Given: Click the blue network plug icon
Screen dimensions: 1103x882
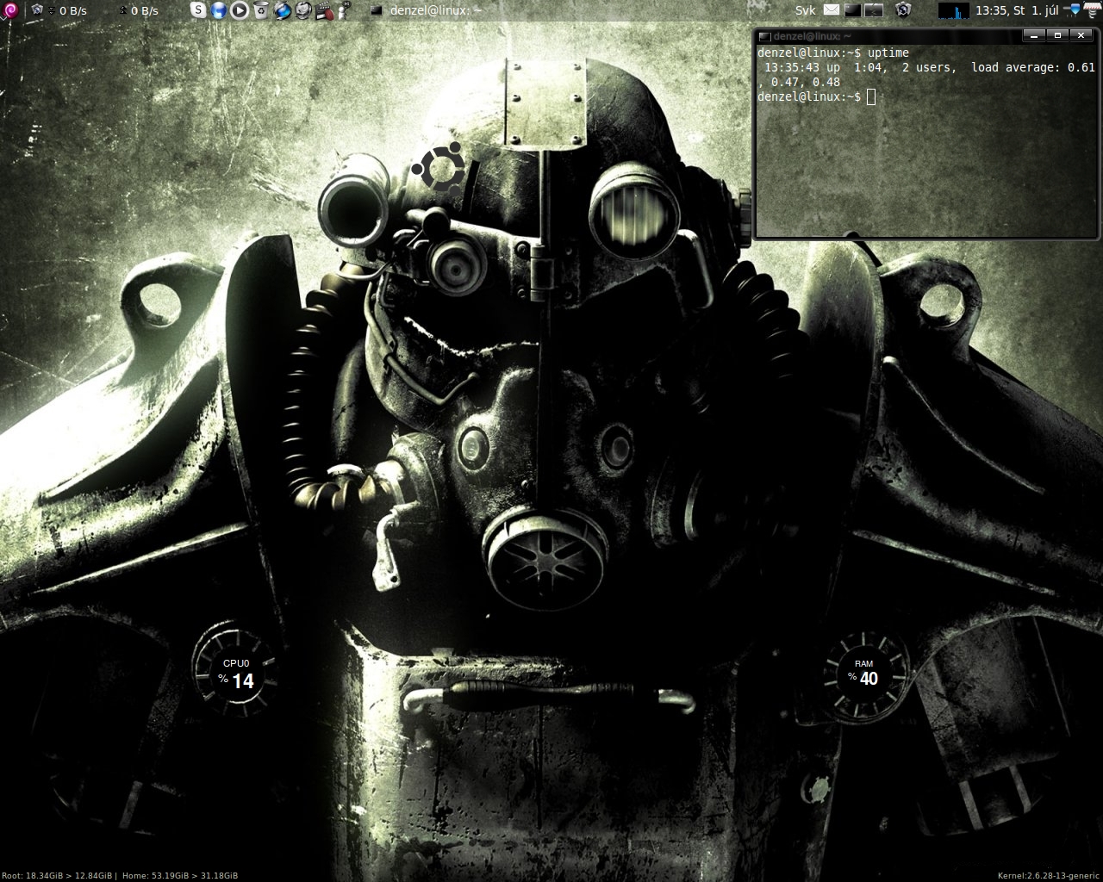Looking at the screenshot, I should [1073, 10].
